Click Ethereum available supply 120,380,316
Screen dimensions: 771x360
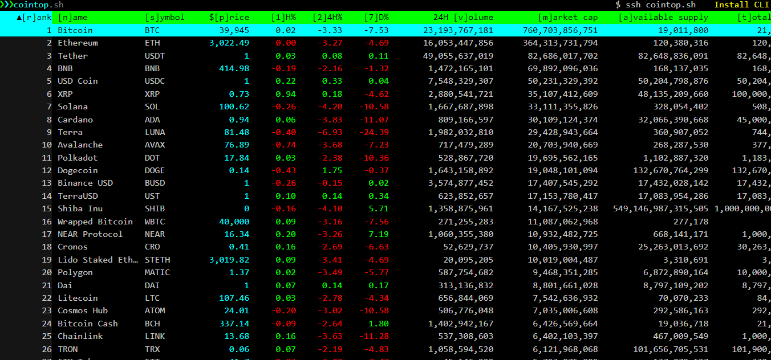(681, 43)
